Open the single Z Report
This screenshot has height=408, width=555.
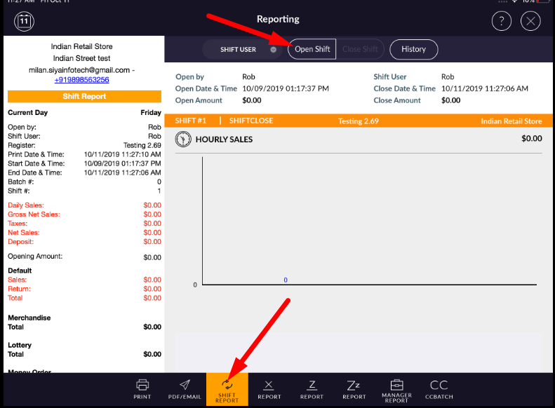(x=312, y=389)
